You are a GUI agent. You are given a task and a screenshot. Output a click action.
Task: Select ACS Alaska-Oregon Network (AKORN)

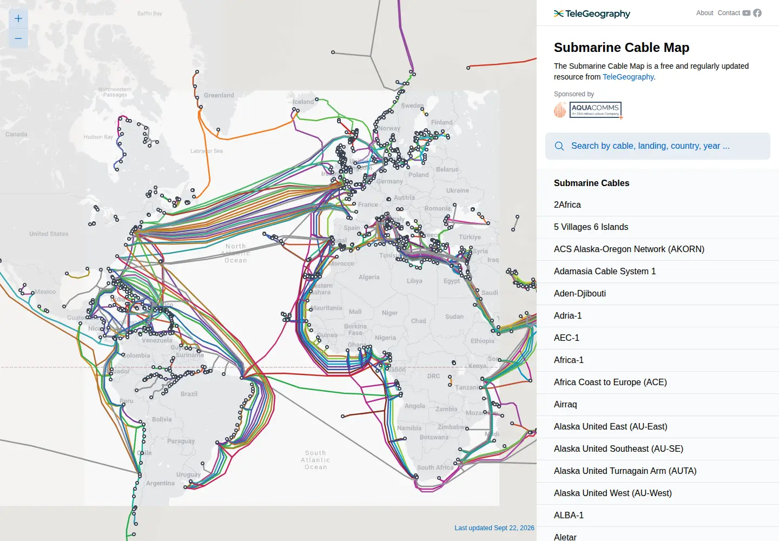click(658, 249)
